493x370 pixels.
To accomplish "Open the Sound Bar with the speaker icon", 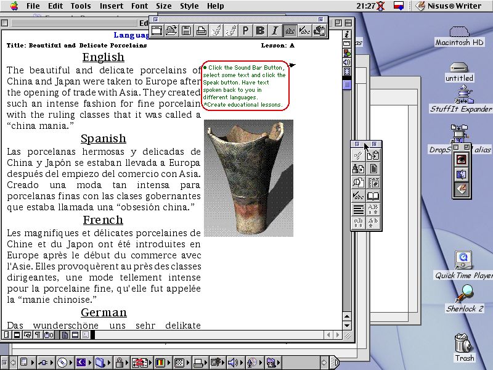I will tap(347, 62).
